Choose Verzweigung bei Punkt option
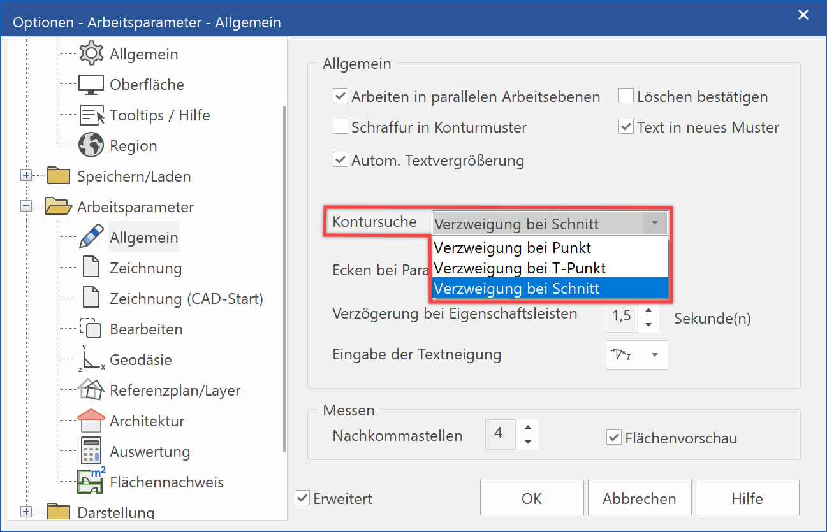Image resolution: width=827 pixels, height=532 pixels. tap(513, 248)
